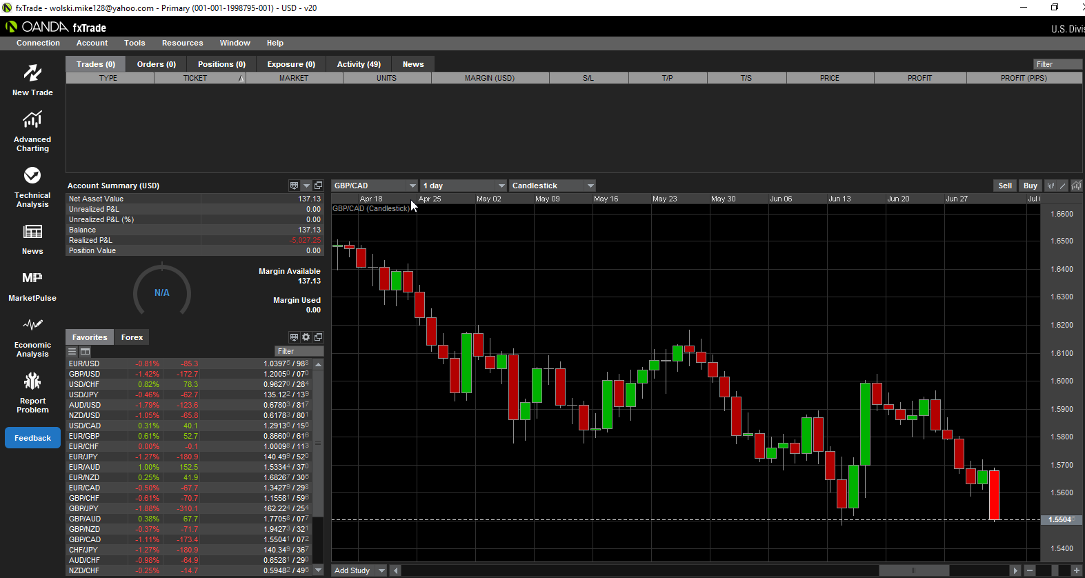
Task: Maximize the fxTrade window
Action: (x=1055, y=8)
